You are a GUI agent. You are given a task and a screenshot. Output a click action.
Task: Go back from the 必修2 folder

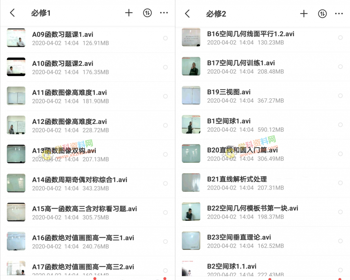pos(188,14)
